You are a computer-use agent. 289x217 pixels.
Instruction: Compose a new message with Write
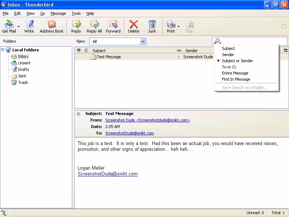point(29,26)
